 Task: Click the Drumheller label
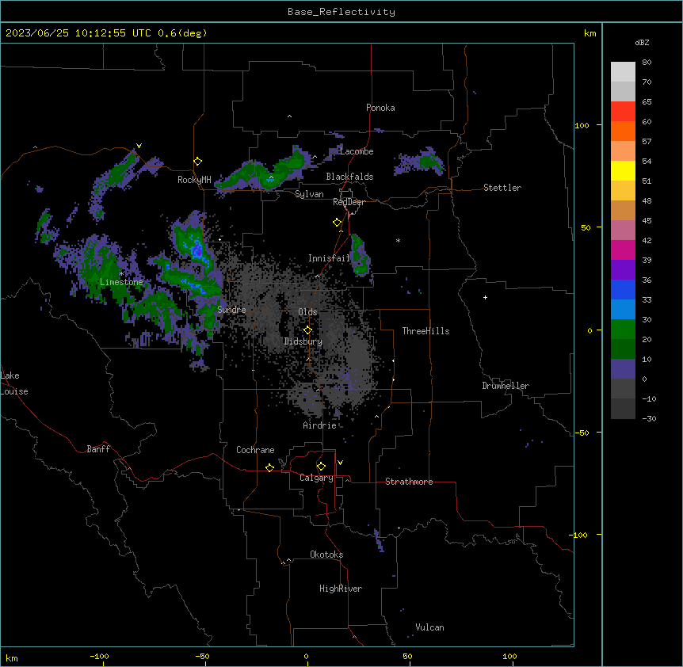pos(506,386)
